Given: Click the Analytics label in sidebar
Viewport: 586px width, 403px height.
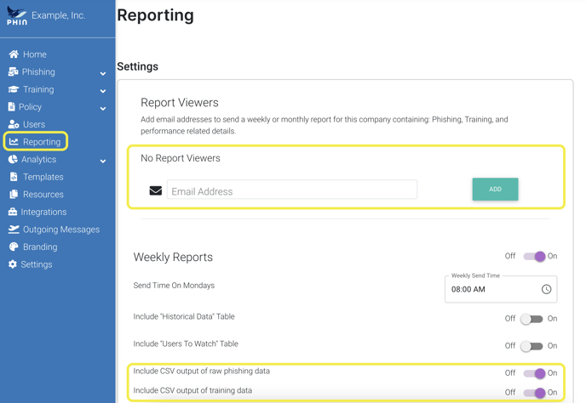Looking at the screenshot, I should click(39, 159).
